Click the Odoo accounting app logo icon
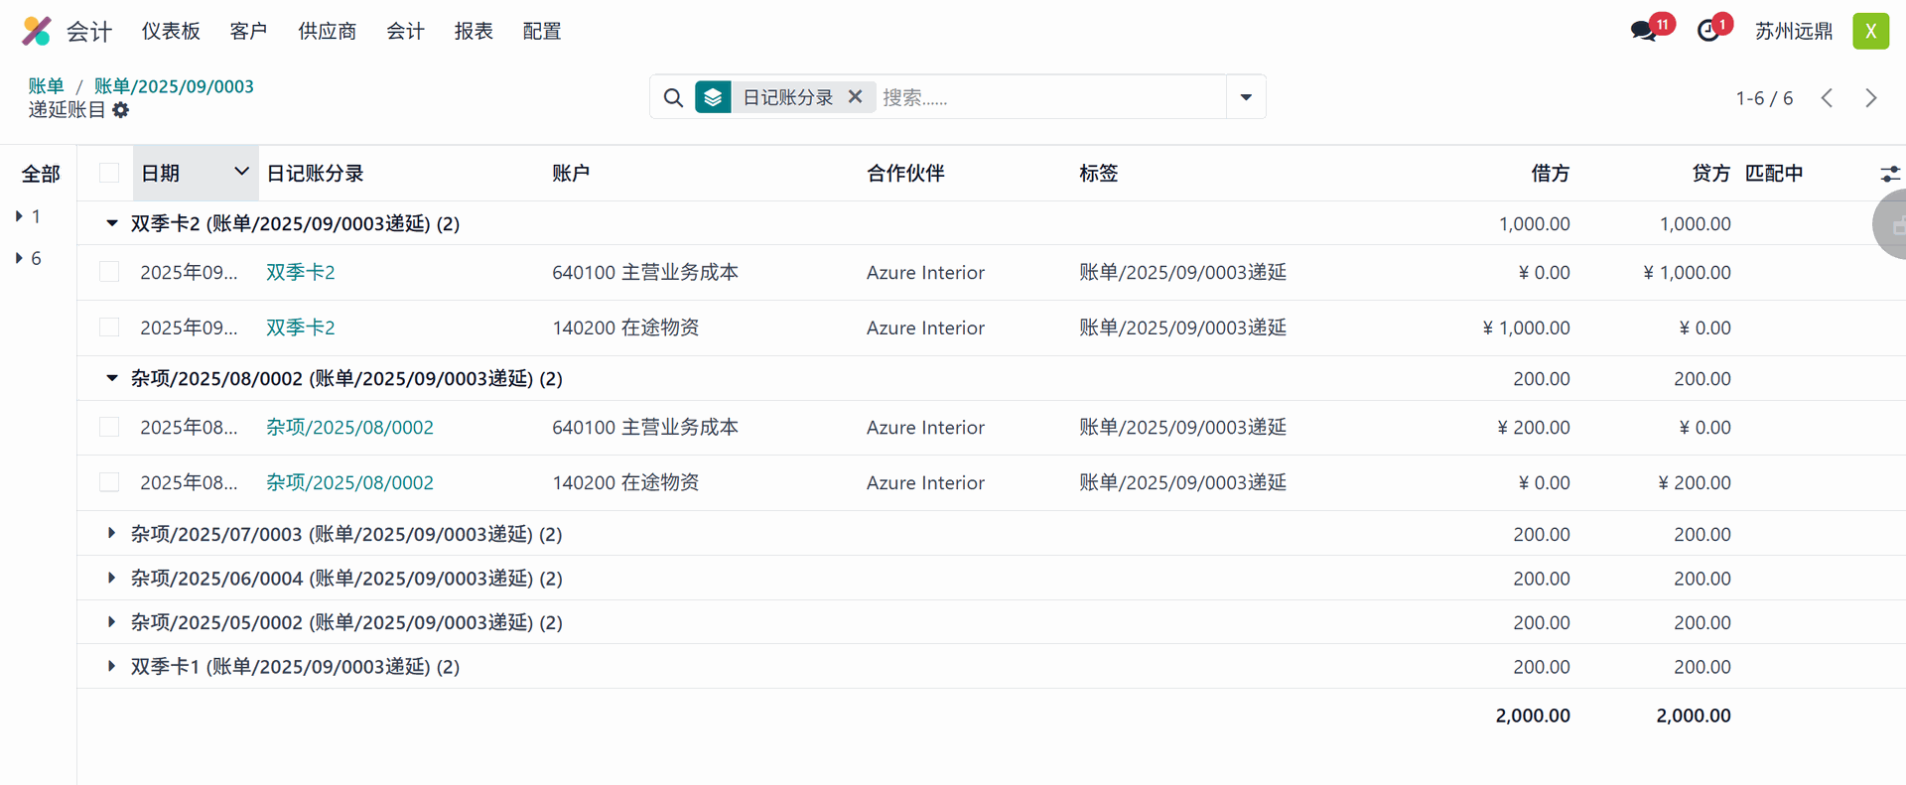This screenshot has width=1906, height=785. point(37,31)
